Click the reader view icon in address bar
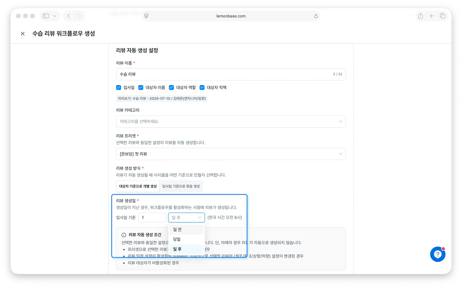The width and height of the screenshot is (462, 287). pos(146,16)
